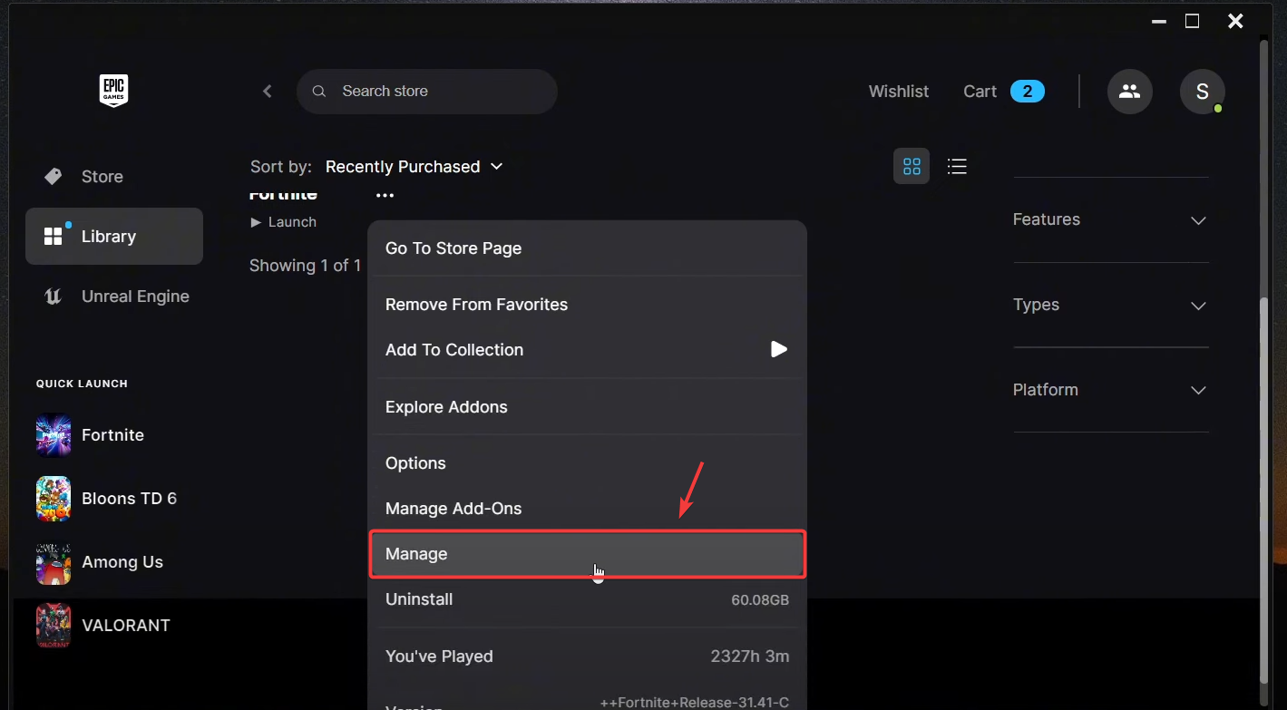Expand the Features filter section
The image size is (1287, 710).
point(1111,219)
